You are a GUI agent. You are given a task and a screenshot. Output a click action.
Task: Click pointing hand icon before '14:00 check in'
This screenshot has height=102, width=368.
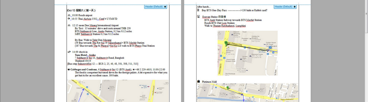tap(69, 52)
